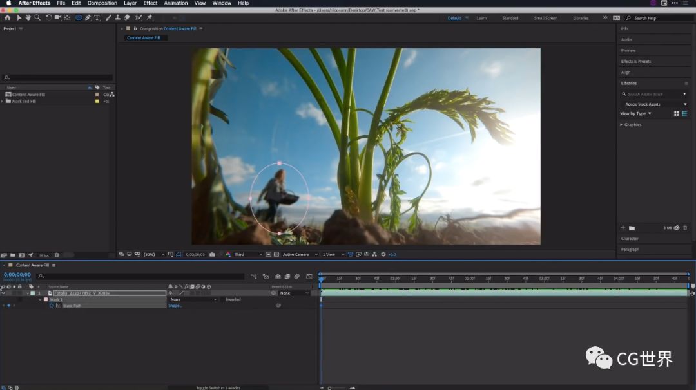Screen dimensions: 696x390
Task: Switch to the Standard workspace
Action: (x=510, y=18)
